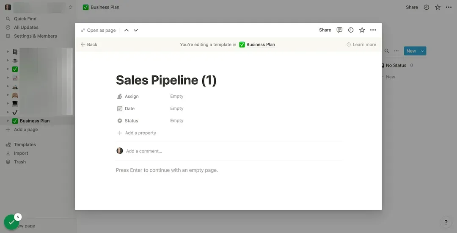Screen dimensions: 457x233
Task: Click Open as page expand icon
Action: (83, 31)
